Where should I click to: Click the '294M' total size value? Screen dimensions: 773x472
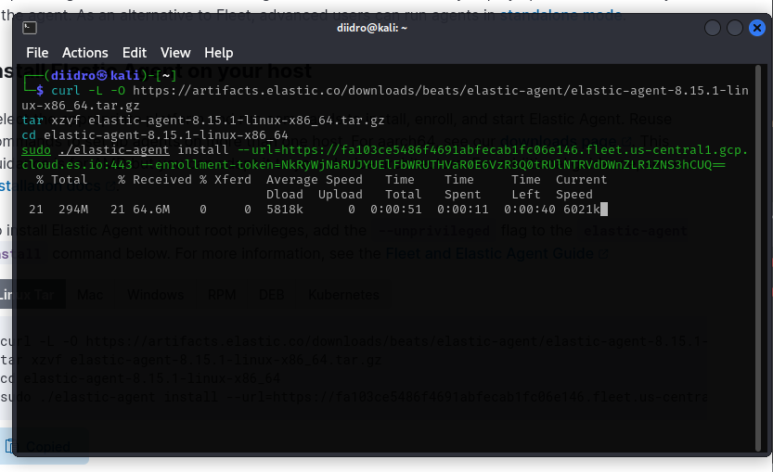(x=73, y=210)
